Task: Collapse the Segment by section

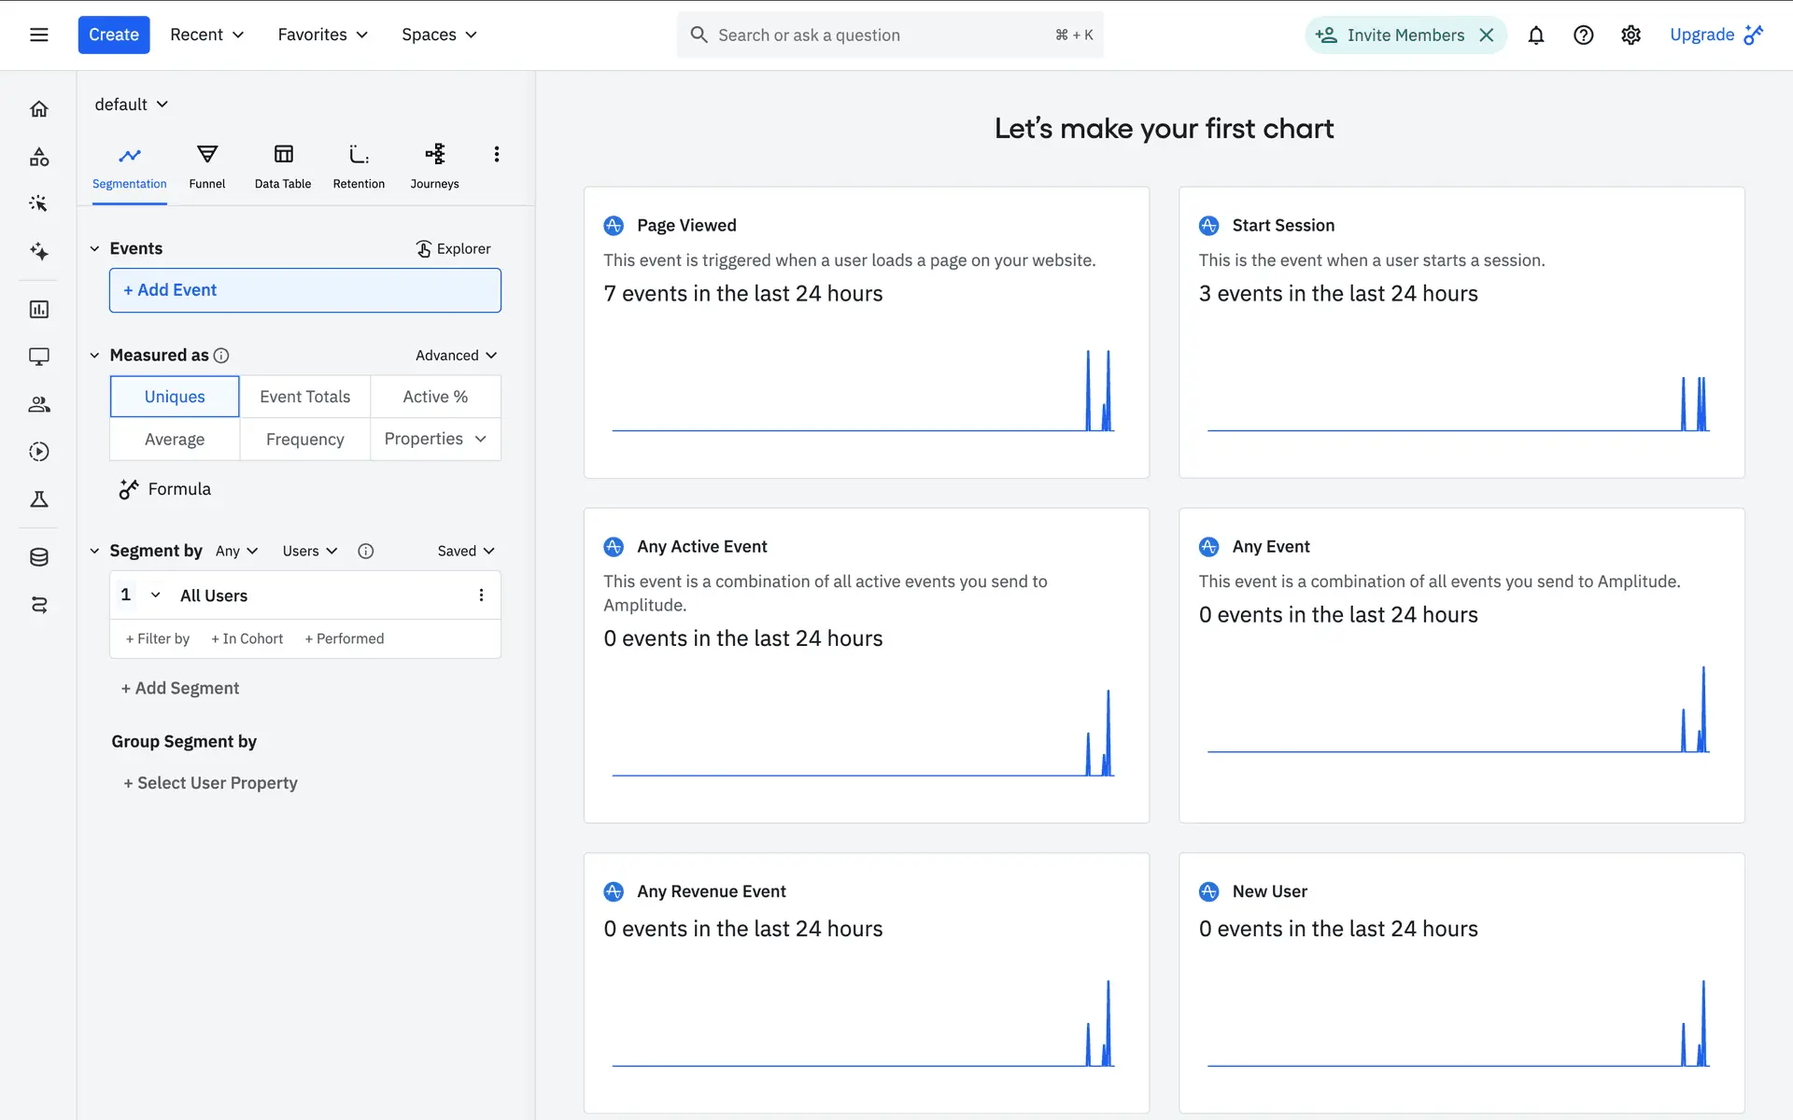Action: [x=94, y=551]
